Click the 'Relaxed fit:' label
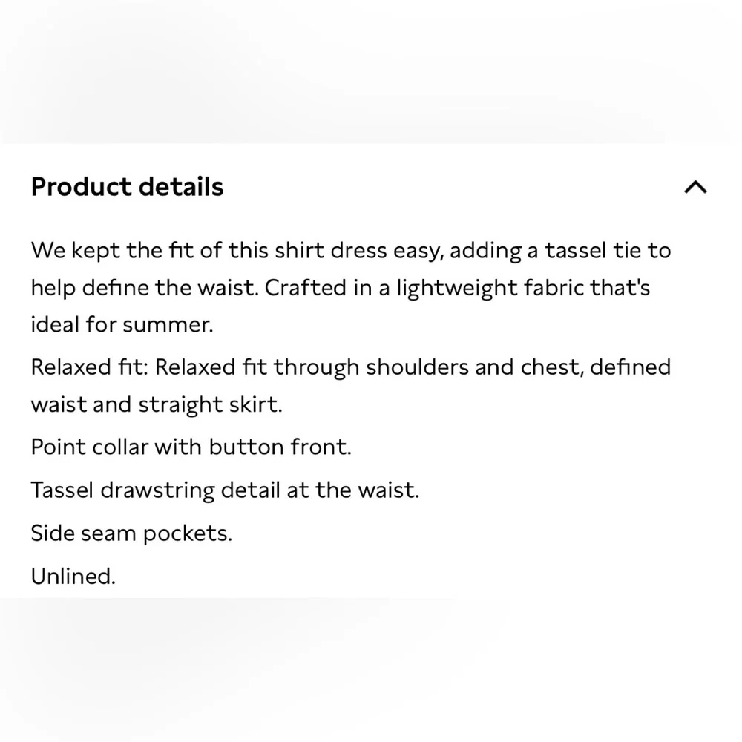The width and height of the screenshot is (742, 742). 91,367
